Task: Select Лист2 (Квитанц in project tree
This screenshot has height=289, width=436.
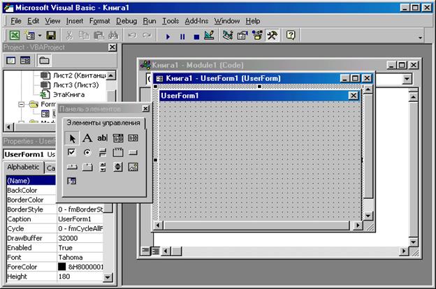Action: click(79, 75)
